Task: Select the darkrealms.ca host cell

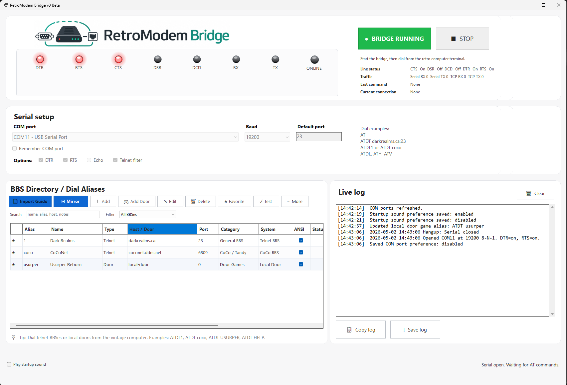Action: [x=162, y=241]
